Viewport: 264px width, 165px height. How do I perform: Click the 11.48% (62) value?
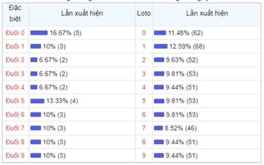[186, 33]
